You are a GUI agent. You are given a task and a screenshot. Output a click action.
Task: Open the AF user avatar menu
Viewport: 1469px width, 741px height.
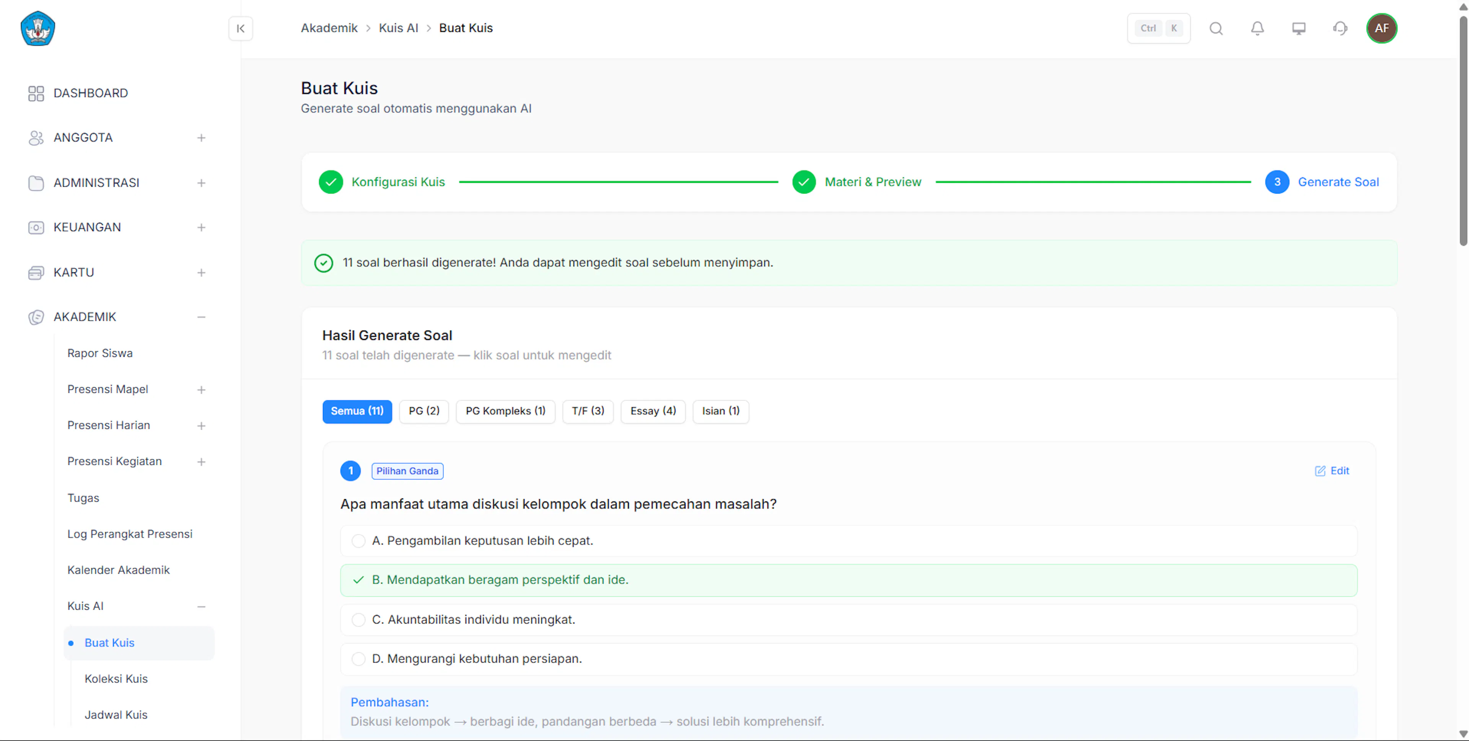click(x=1381, y=29)
